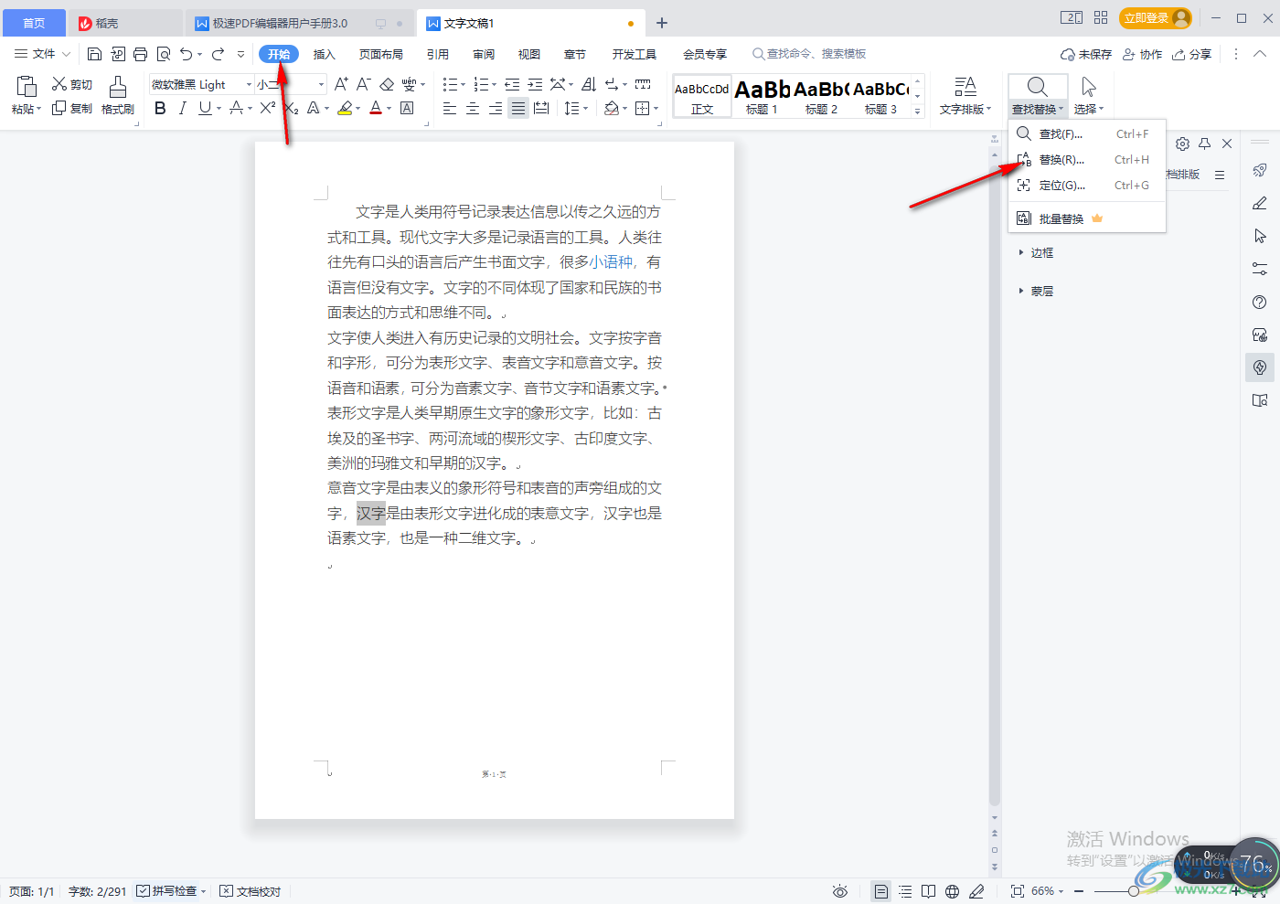Screen dimensions: 1280x904
Task: Switch to the 插入 insert tab
Action: [325, 54]
